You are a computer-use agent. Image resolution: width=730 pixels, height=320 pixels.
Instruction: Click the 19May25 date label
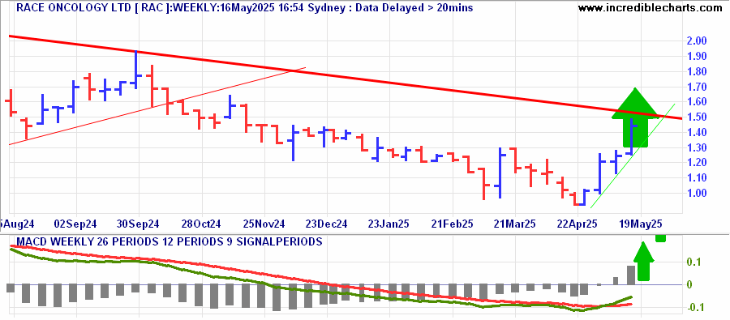click(x=641, y=224)
